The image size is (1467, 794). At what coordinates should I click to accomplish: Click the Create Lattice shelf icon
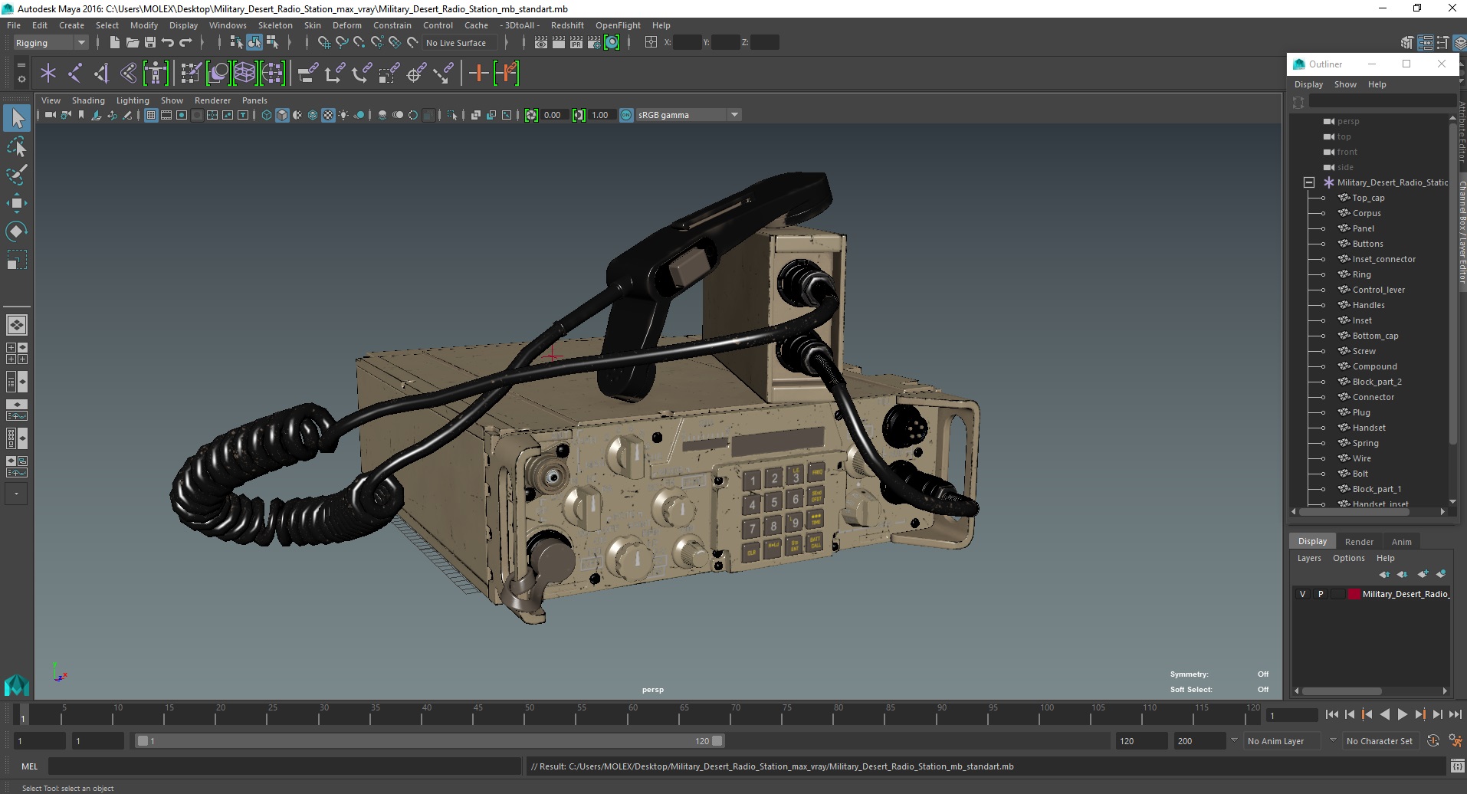(x=244, y=74)
